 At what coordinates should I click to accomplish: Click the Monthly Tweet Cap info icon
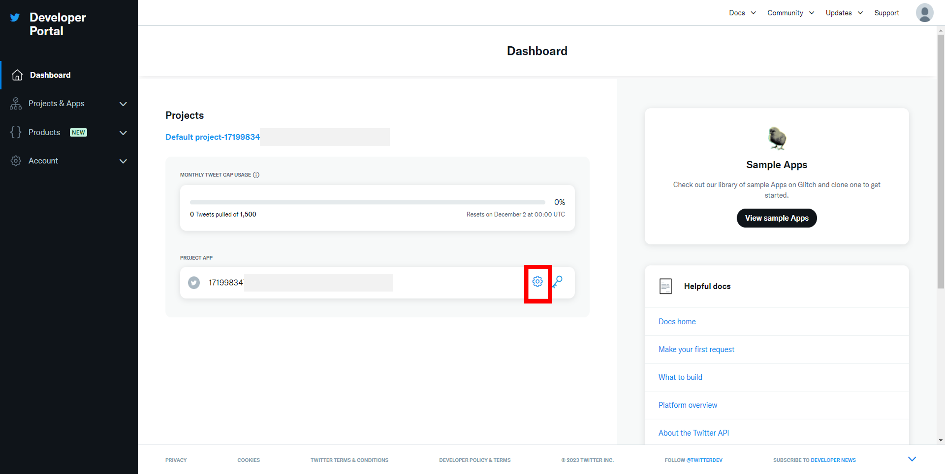256,175
